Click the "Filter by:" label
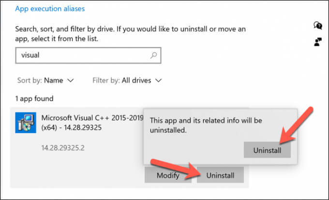This screenshot has height=200, width=329. (106, 80)
